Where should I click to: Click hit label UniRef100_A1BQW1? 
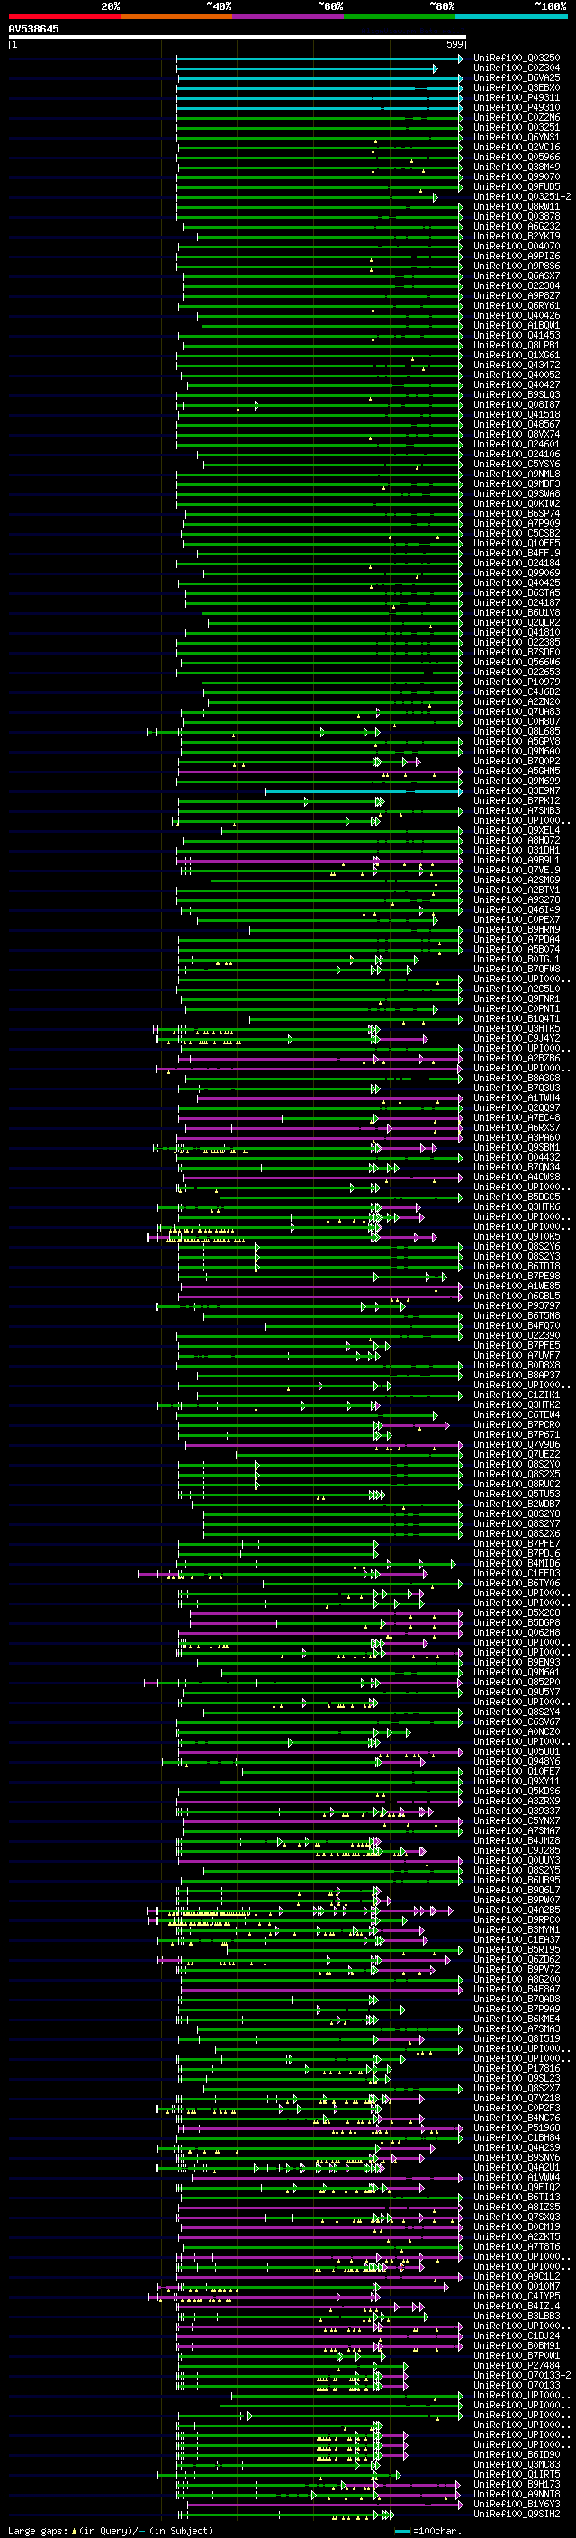click(517, 325)
